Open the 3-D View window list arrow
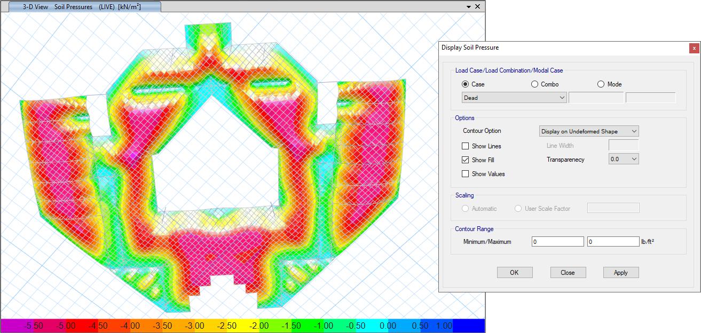The height and width of the screenshot is (333, 701). pos(469,7)
